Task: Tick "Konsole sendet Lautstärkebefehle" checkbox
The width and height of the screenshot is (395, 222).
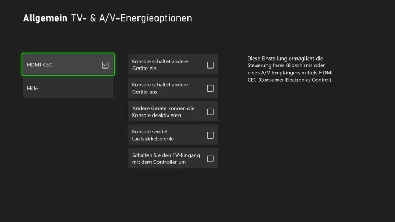Action: [x=210, y=135]
